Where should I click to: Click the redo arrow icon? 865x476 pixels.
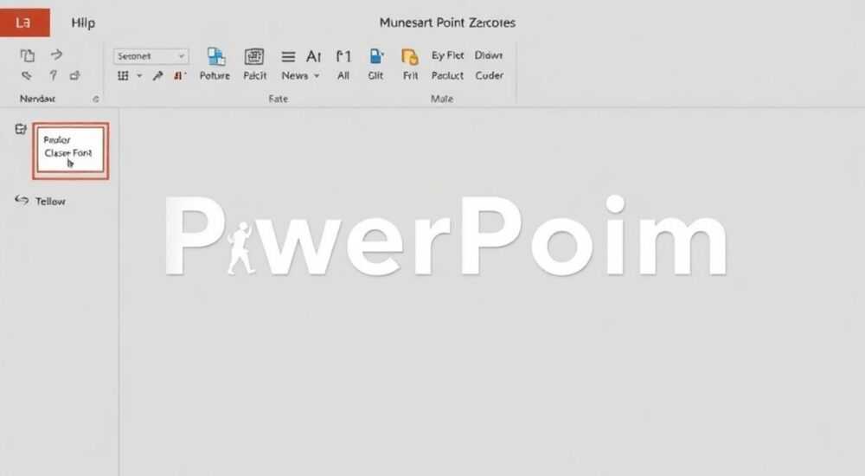pyautogui.click(x=56, y=55)
